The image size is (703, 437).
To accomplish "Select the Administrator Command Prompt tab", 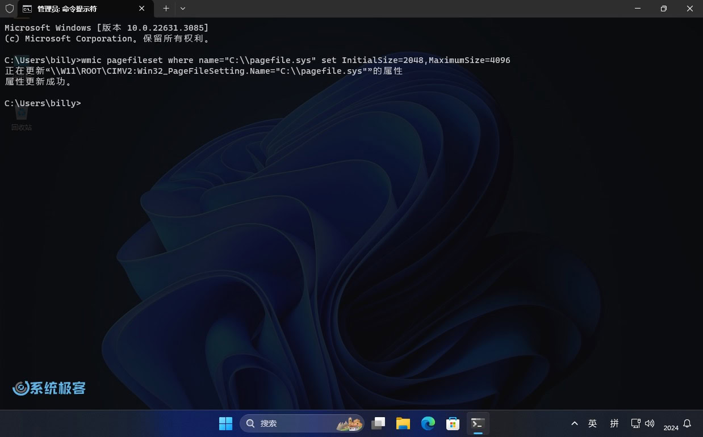I will [x=85, y=9].
